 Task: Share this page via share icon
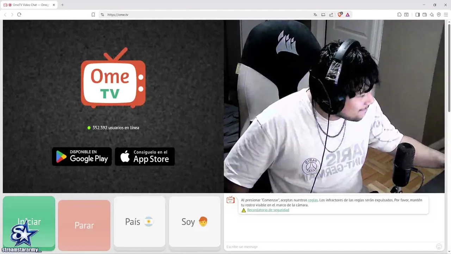pos(331,14)
